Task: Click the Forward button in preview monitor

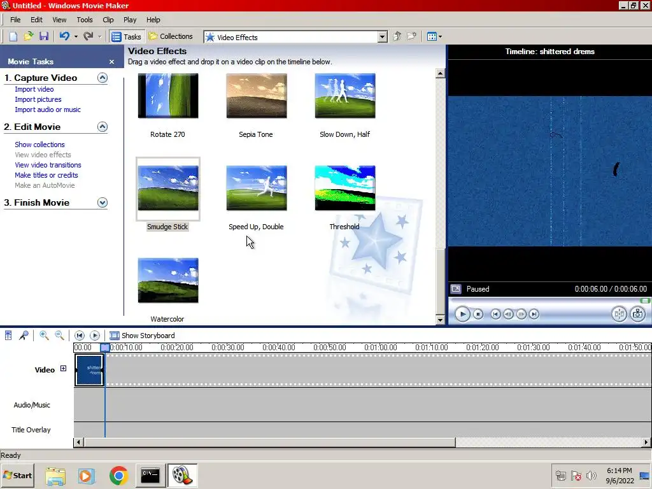Action: [x=534, y=314]
